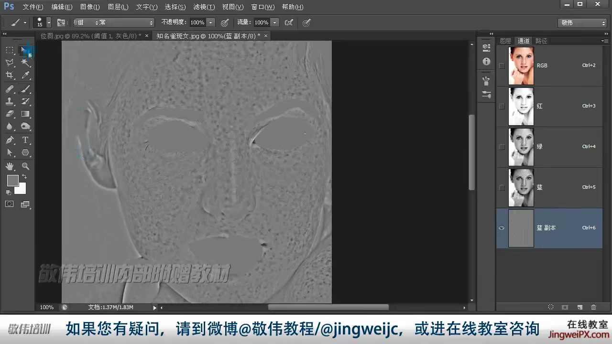Select the Magic Wand tool
This screenshot has height=344, width=612.
pyautogui.click(x=25, y=63)
